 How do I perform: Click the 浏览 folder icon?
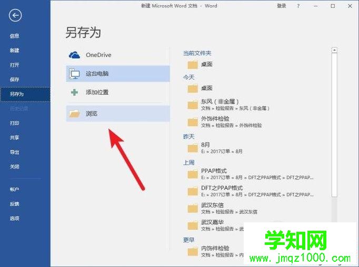tap(74, 114)
